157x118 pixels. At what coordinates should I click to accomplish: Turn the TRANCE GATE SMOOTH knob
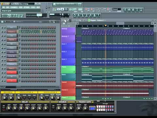pyautogui.click(x=79, y=108)
